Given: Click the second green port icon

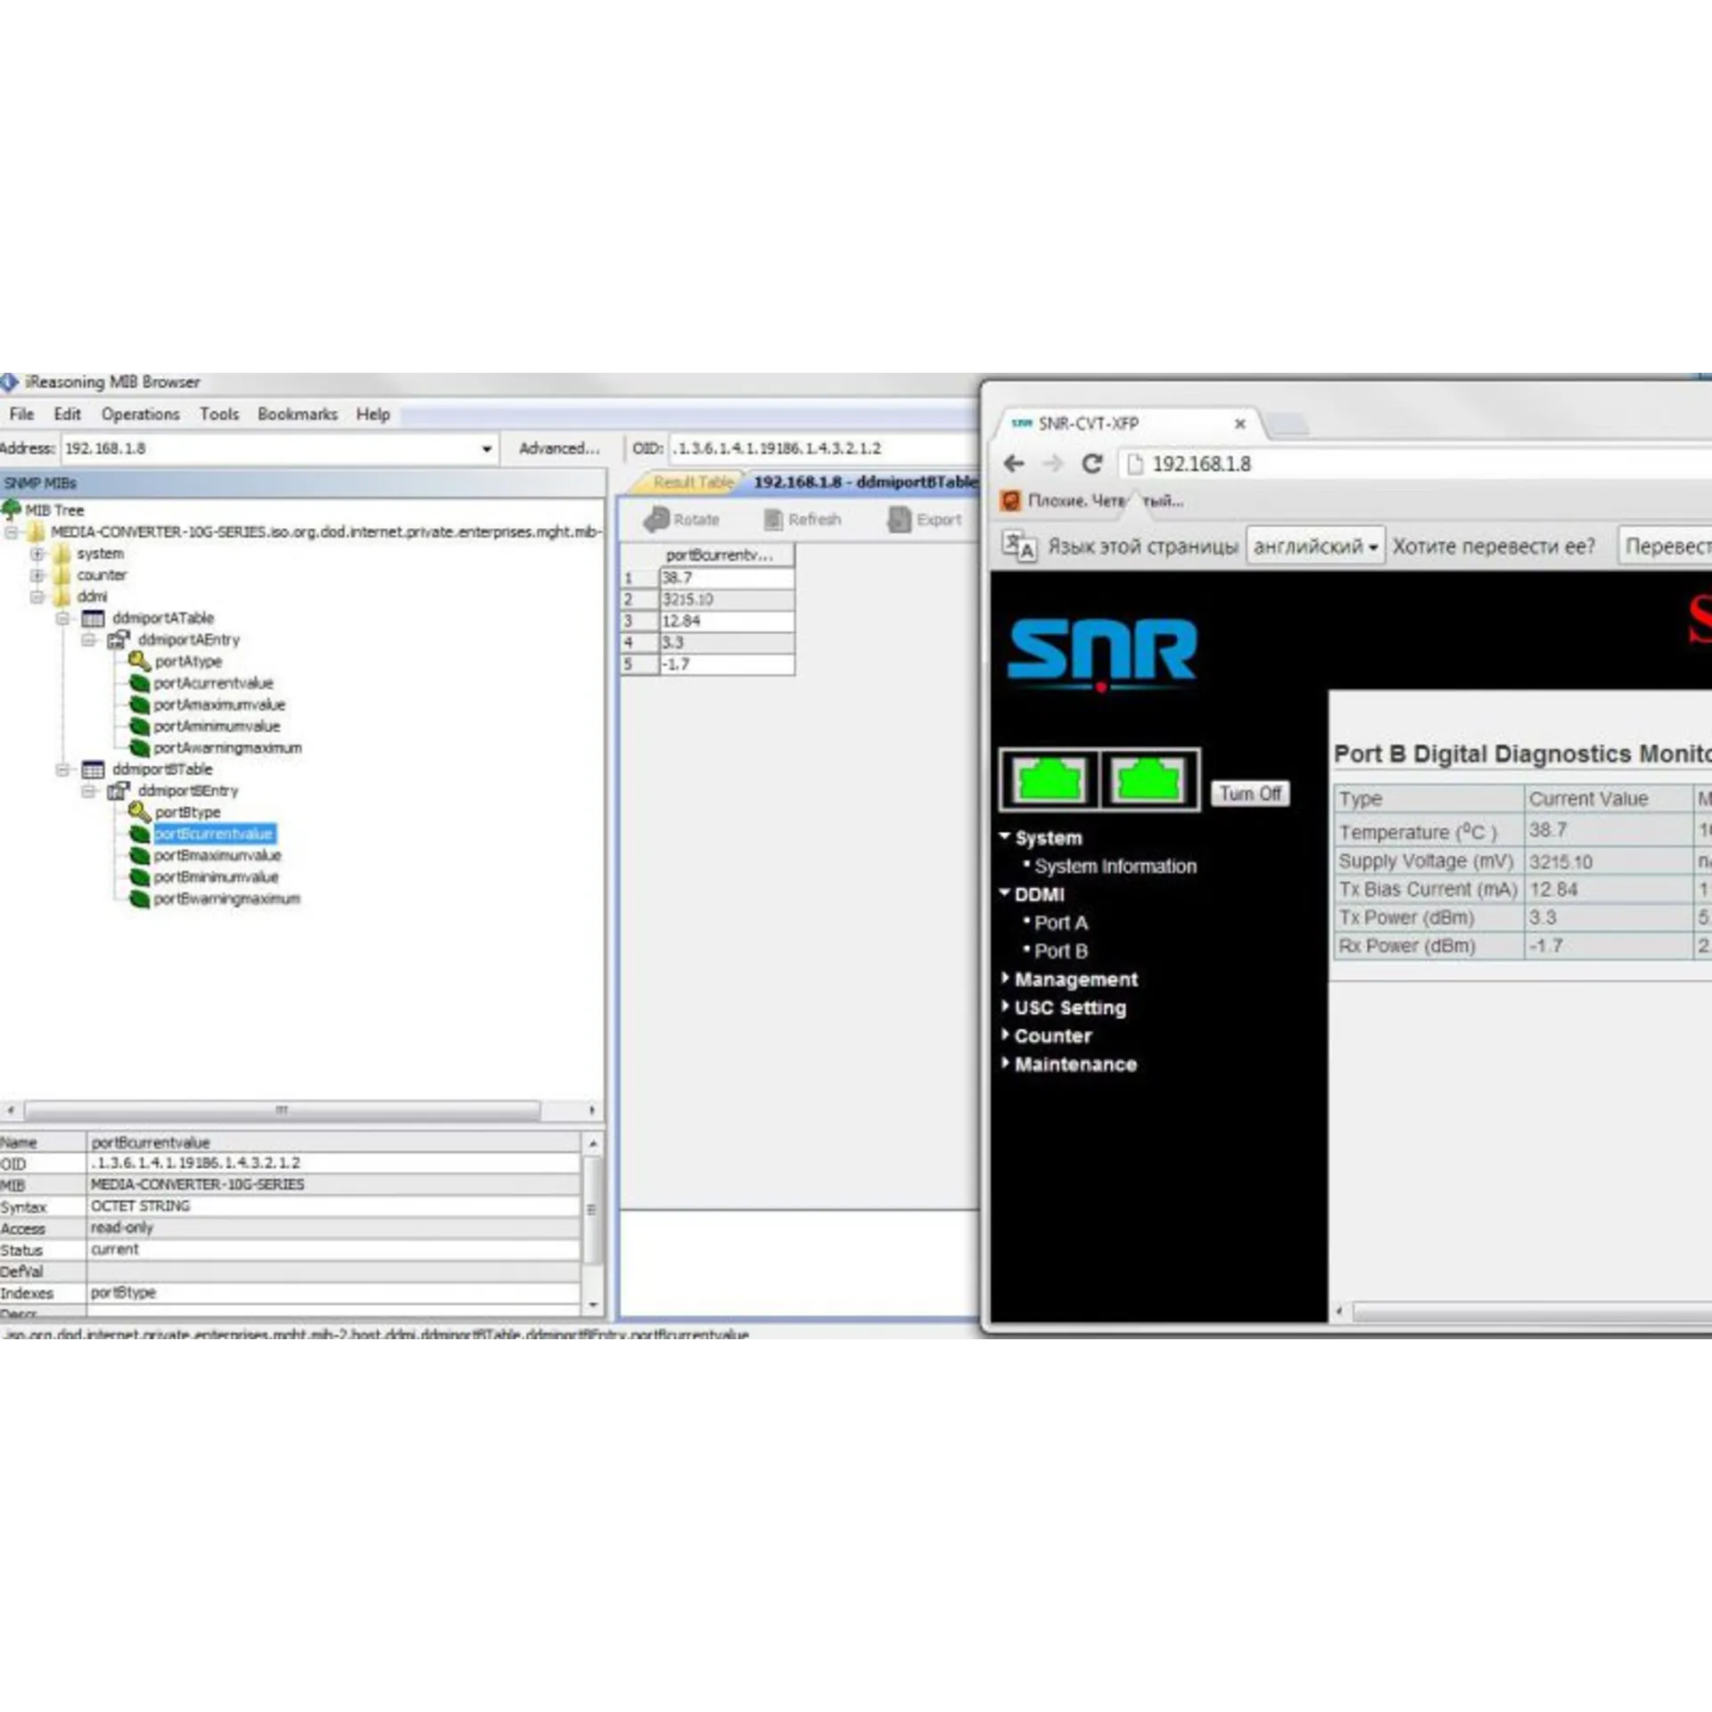Looking at the screenshot, I should click(x=1148, y=780).
